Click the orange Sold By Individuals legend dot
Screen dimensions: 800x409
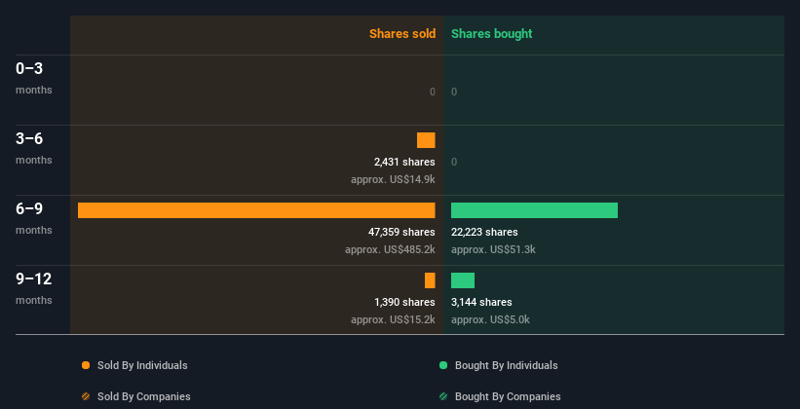point(86,365)
